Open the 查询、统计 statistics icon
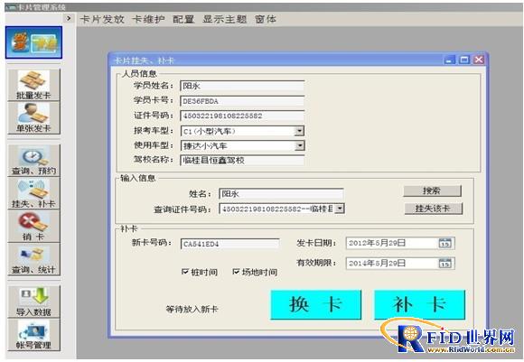The height and width of the screenshot is (362, 524). [33, 259]
